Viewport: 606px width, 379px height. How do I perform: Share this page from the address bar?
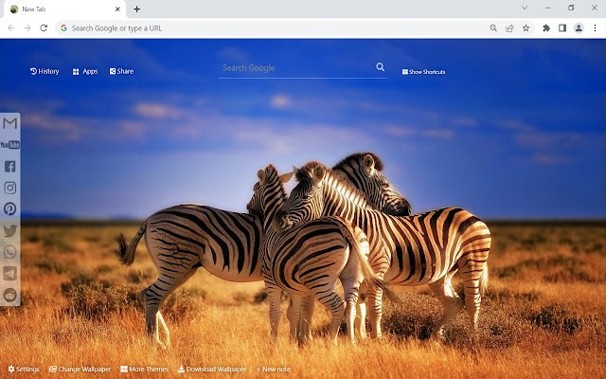pyautogui.click(x=509, y=27)
